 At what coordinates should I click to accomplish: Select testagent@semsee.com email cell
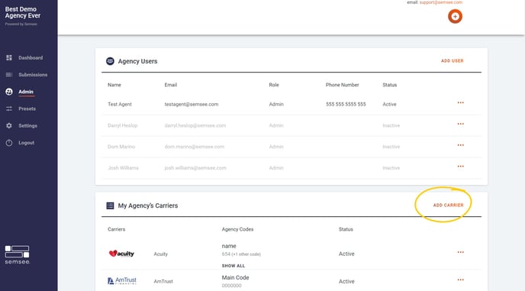click(x=192, y=105)
